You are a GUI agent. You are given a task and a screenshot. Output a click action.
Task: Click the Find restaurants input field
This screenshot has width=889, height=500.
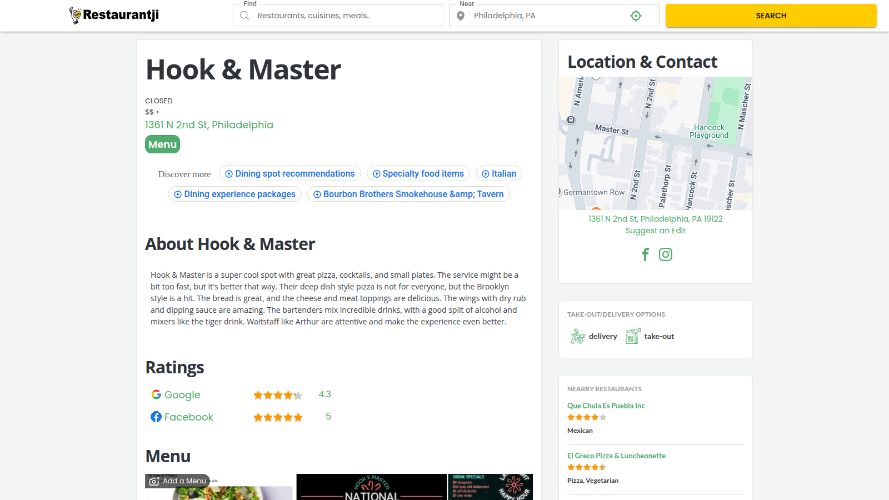pos(344,16)
